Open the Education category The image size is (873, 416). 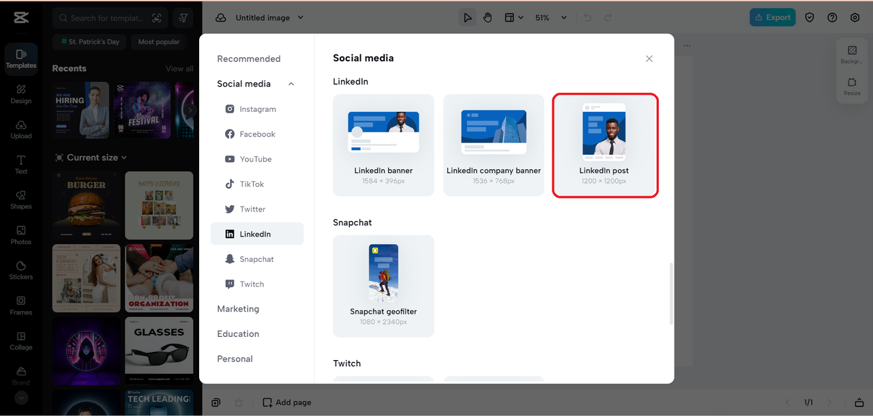pyautogui.click(x=237, y=333)
